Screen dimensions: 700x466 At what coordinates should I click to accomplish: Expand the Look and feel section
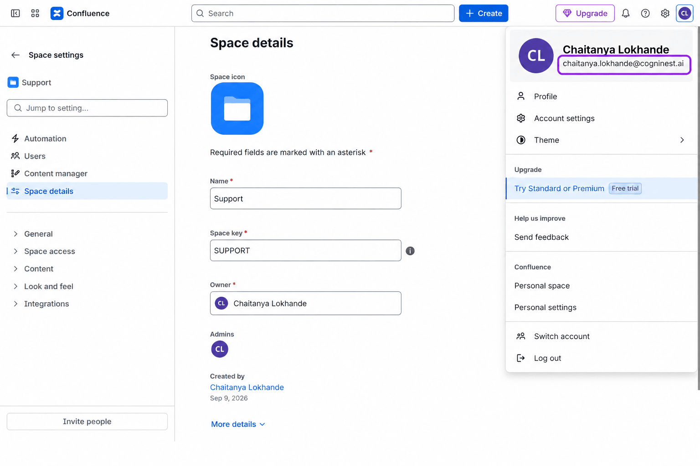click(87, 286)
